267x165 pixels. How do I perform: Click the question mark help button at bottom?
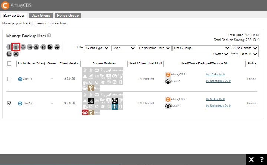pyautogui.click(x=262, y=159)
